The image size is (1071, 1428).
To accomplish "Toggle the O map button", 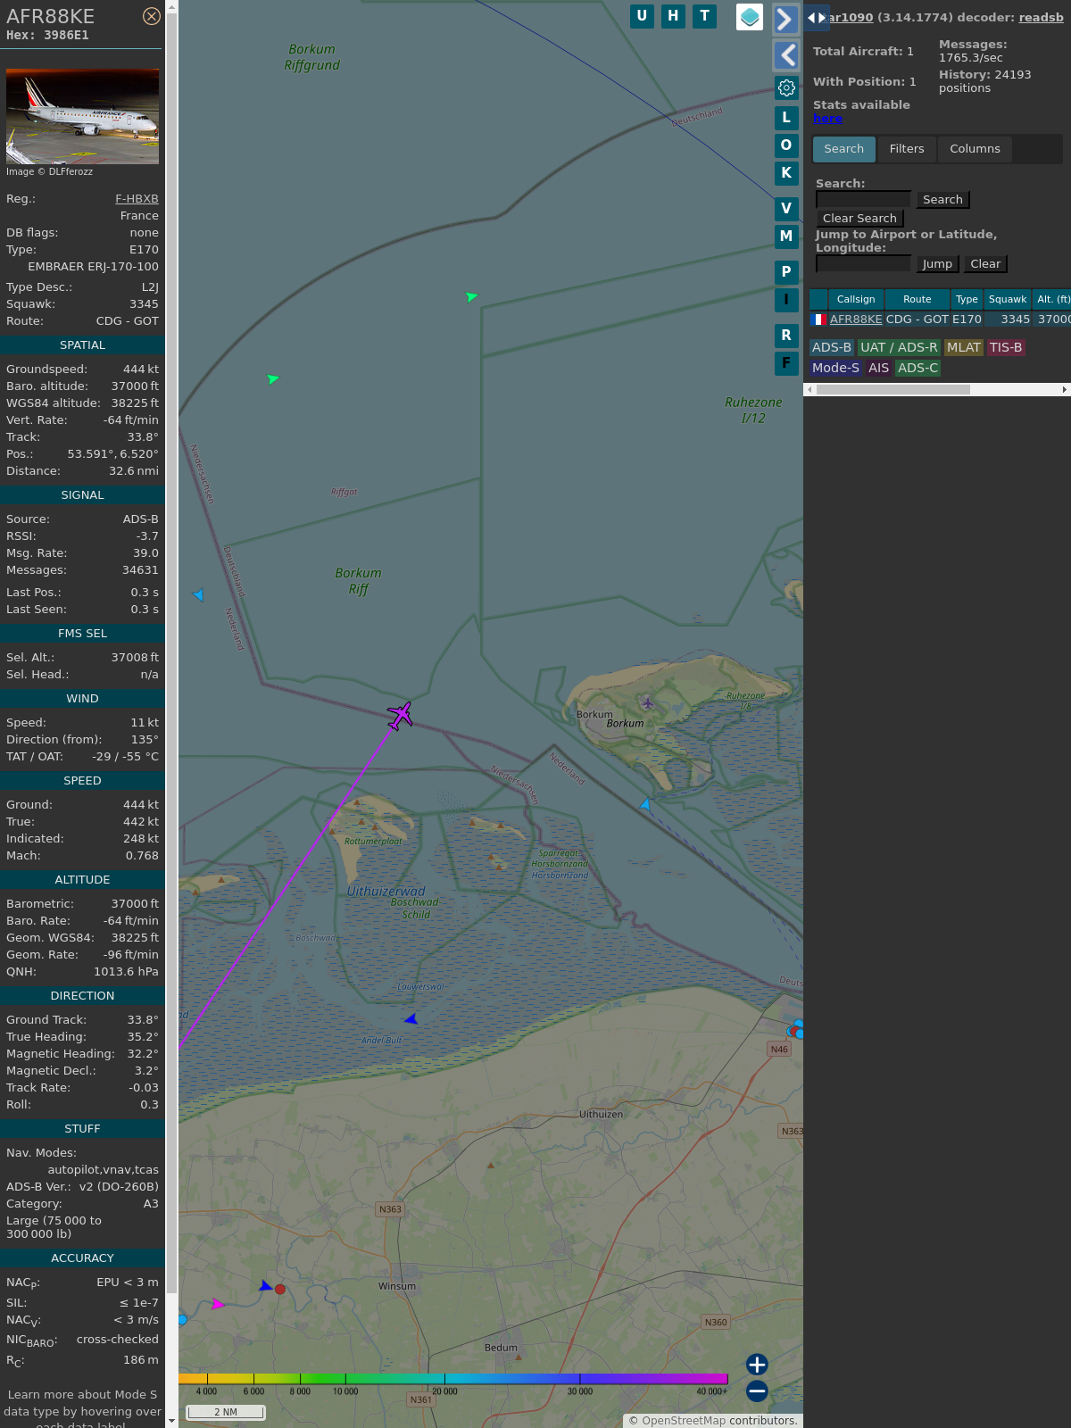I will pos(786,145).
